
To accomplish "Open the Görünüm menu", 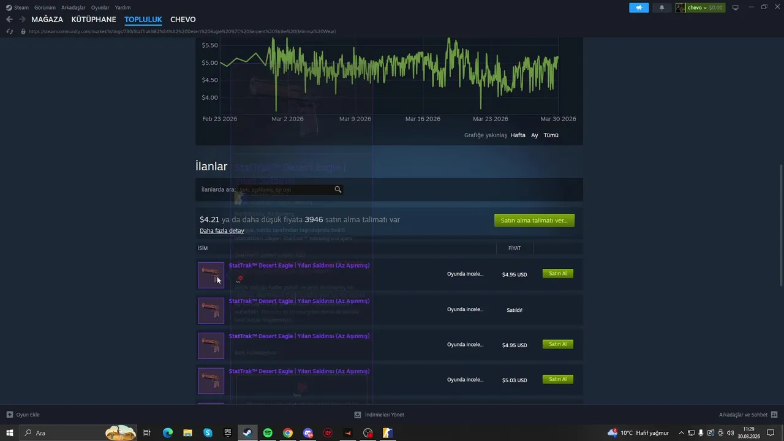I will (x=45, y=7).
